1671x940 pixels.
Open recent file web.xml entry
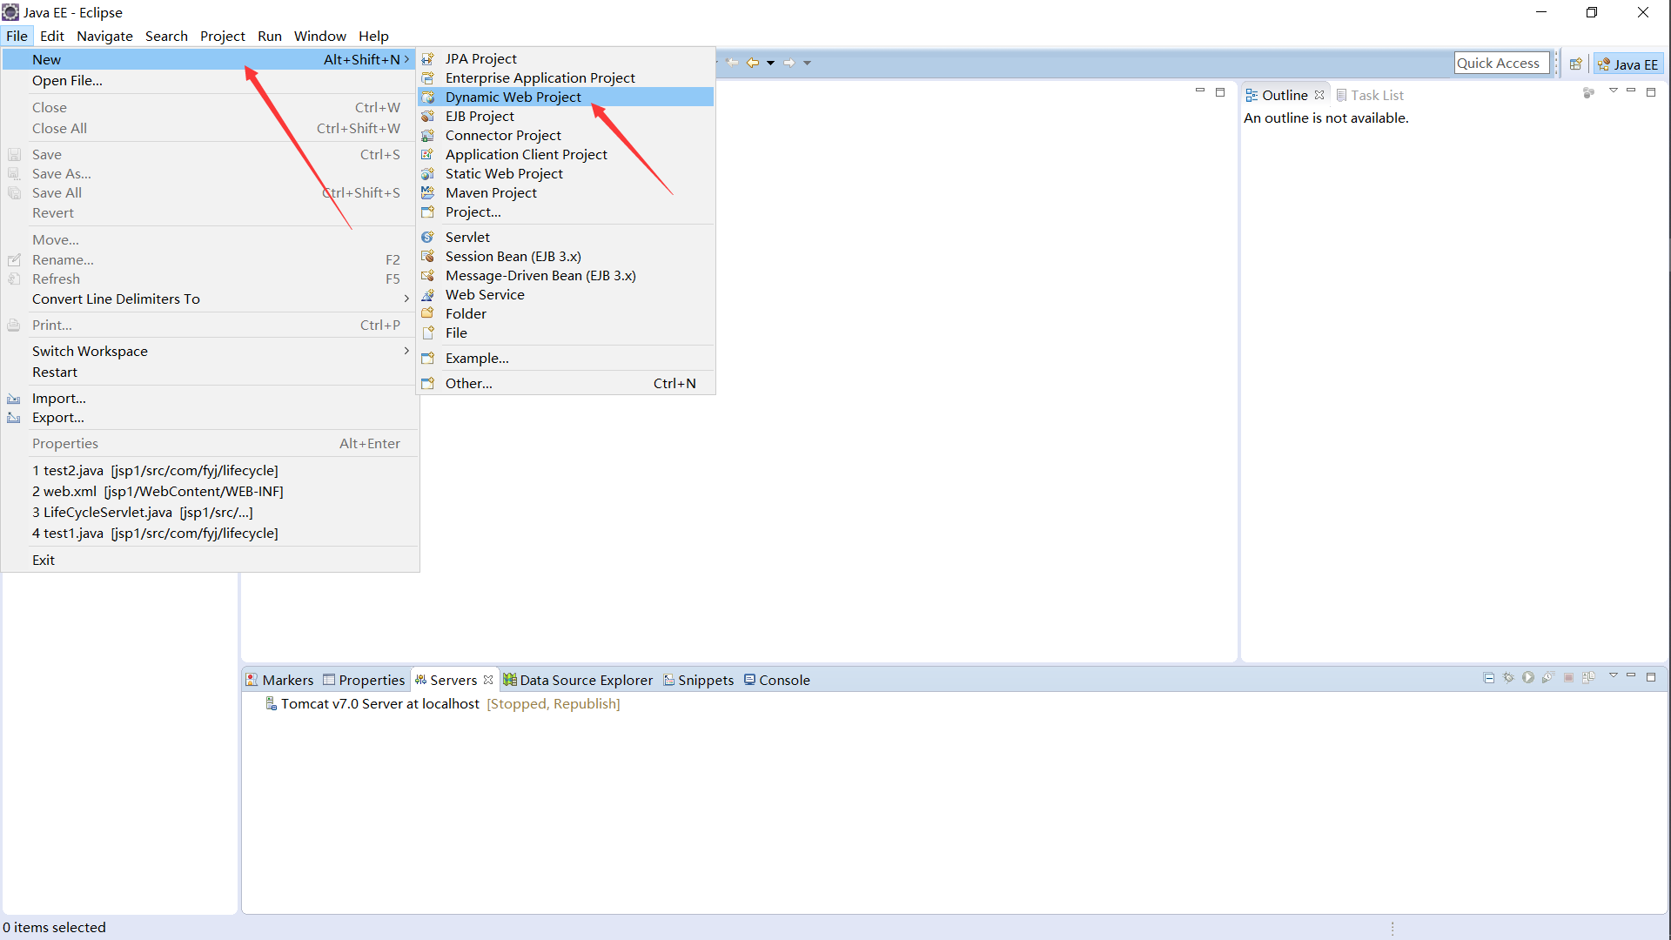point(158,491)
